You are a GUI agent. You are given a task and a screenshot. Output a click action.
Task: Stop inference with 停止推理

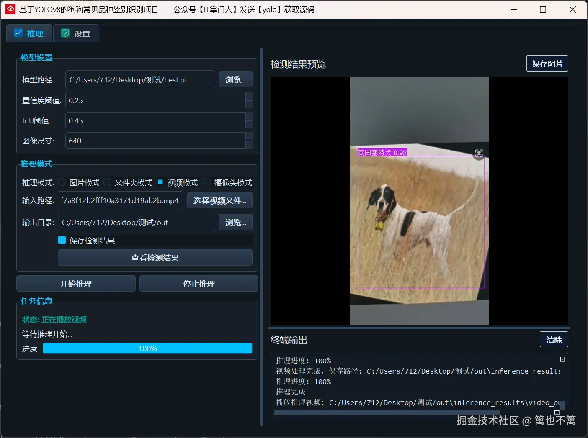click(199, 284)
